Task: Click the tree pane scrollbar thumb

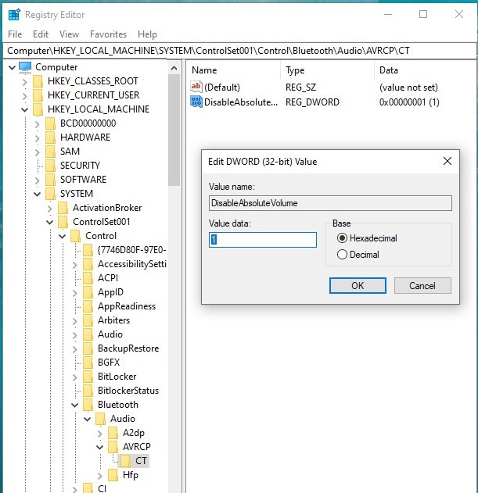Action: (174, 130)
